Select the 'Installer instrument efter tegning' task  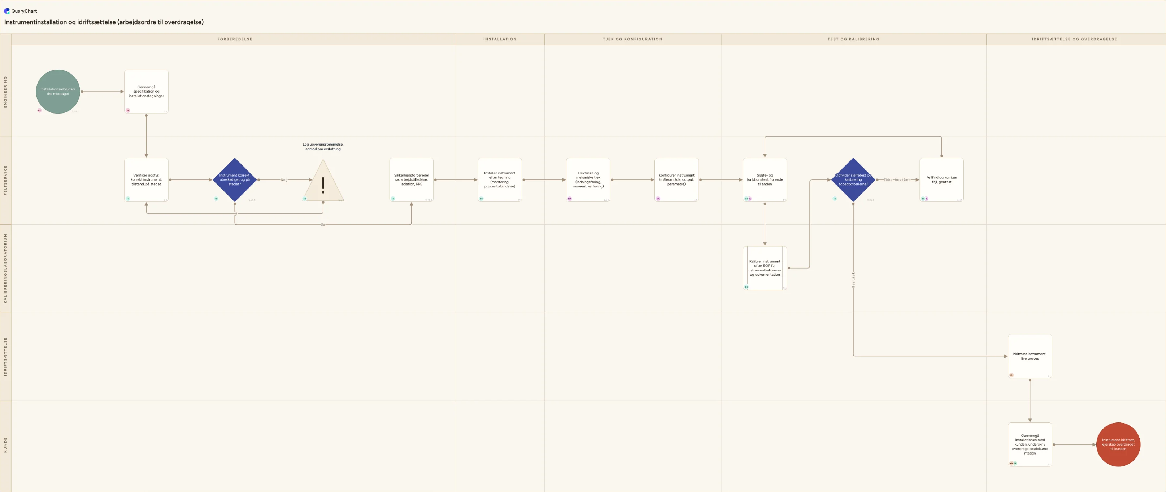tap(500, 180)
